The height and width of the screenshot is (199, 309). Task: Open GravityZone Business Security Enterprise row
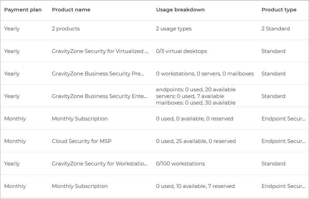point(100,96)
